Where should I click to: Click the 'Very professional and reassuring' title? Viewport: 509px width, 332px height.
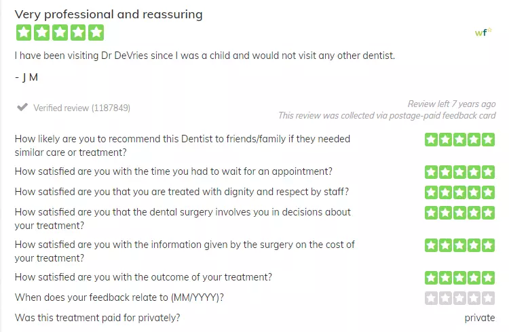[109, 15]
